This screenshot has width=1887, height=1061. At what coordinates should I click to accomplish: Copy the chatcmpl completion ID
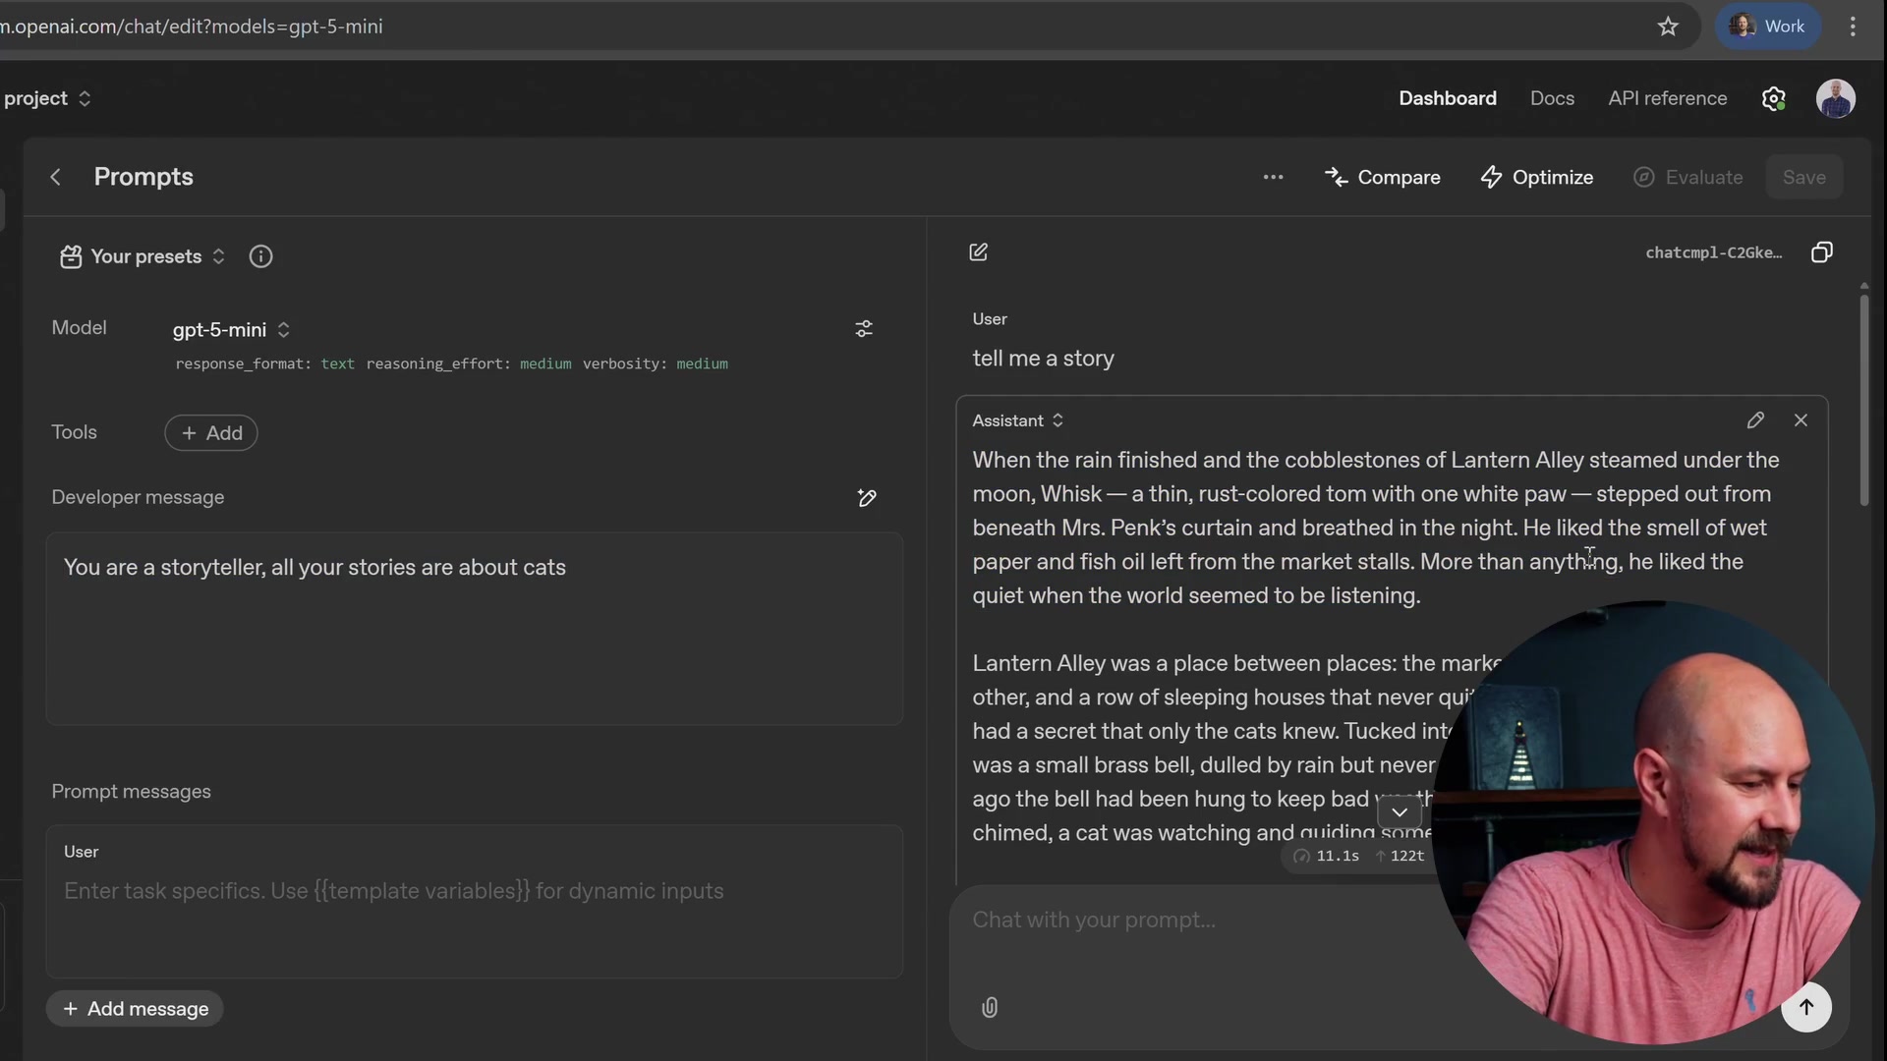pyautogui.click(x=1823, y=252)
